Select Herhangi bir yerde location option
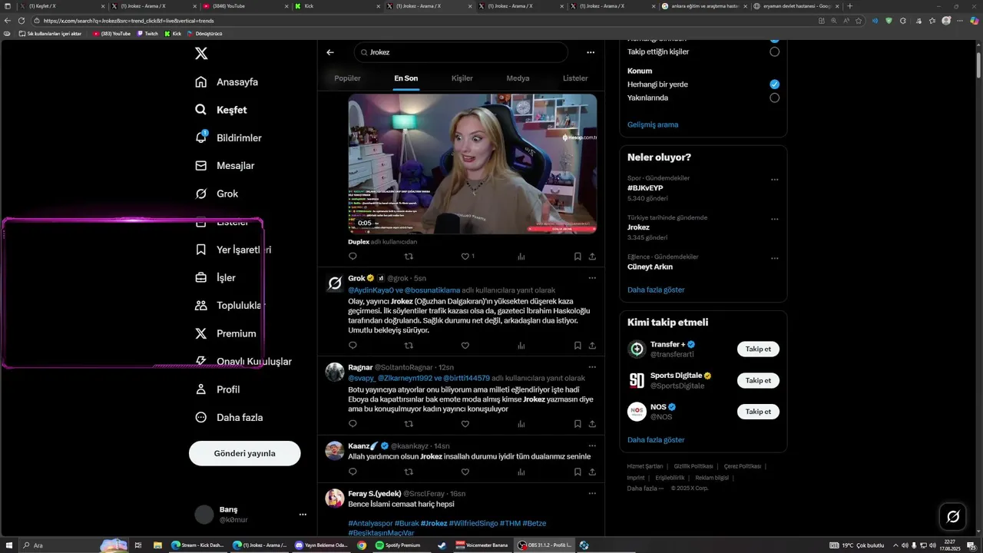Image resolution: width=983 pixels, height=553 pixels. (x=774, y=84)
